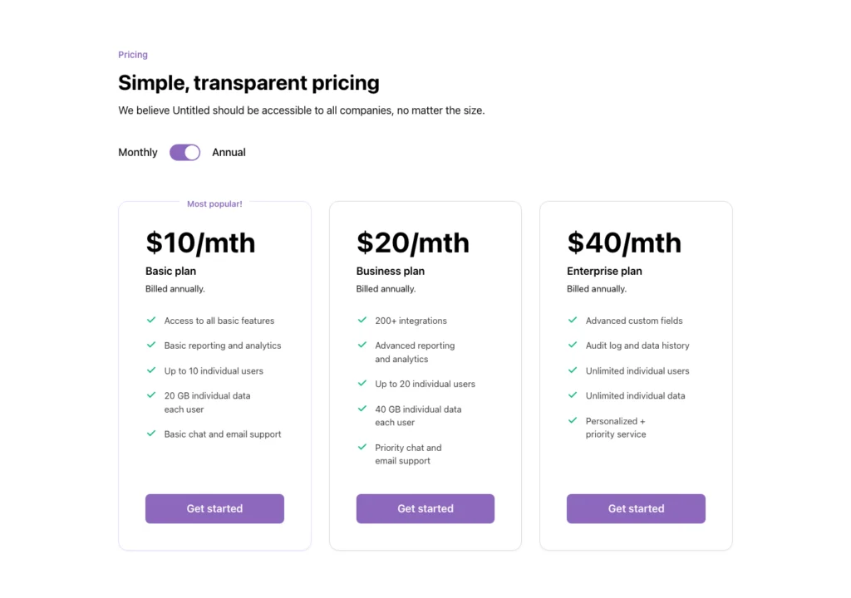The height and width of the screenshot is (598, 851).
Task: Click Get started under the Basic plan
Action: coord(214,508)
